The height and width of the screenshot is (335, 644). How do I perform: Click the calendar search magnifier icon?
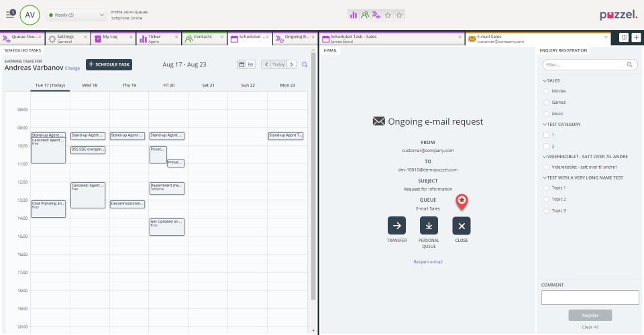[x=305, y=64]
